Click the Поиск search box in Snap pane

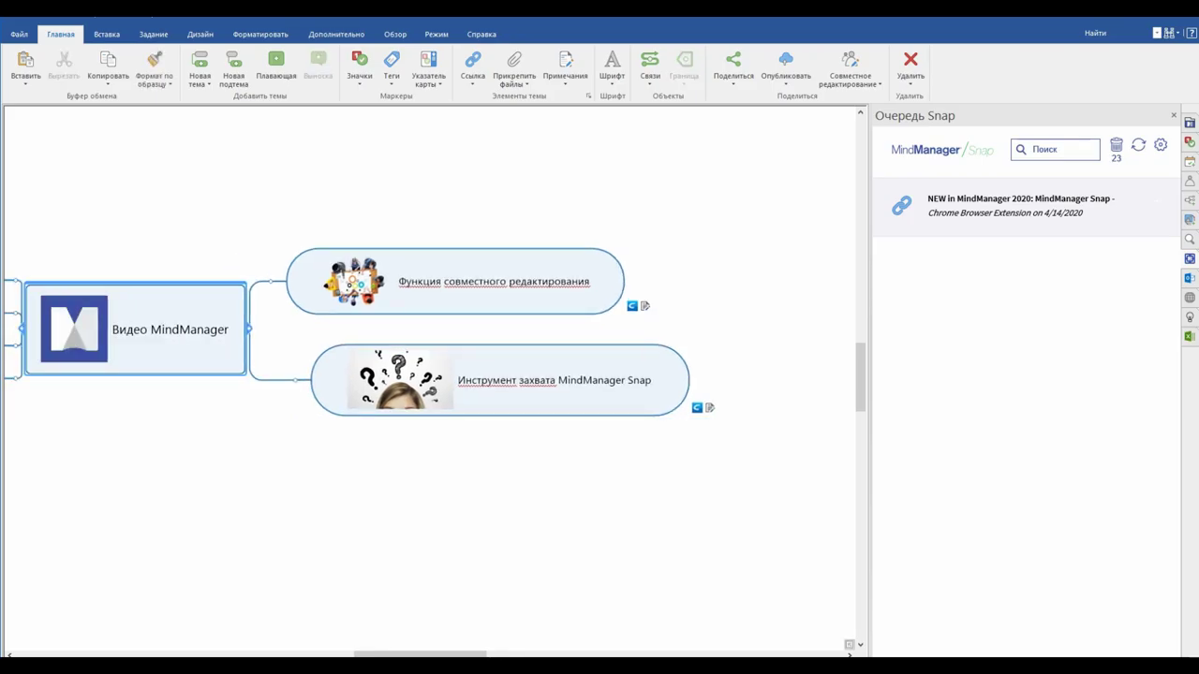tap(1056, 149)
